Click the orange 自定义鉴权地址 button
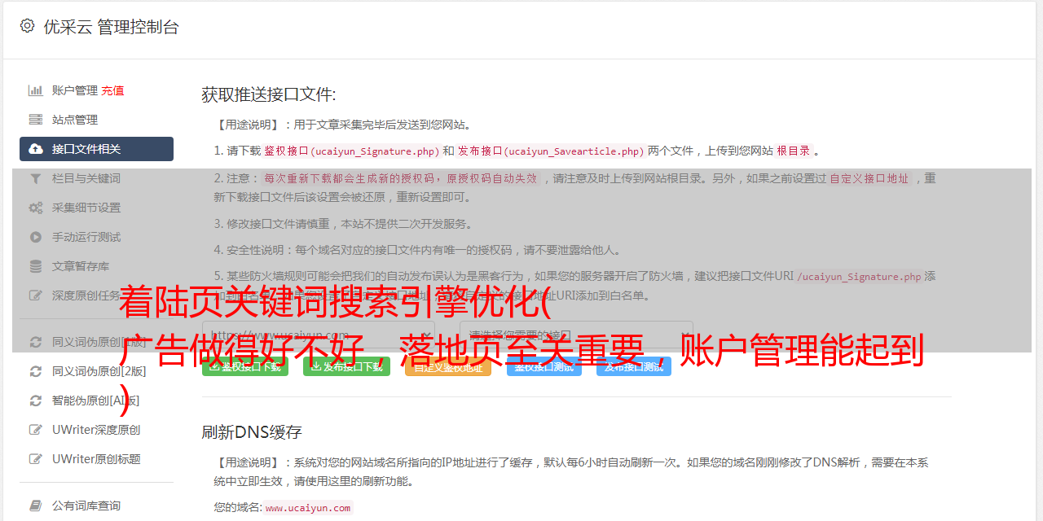This screenshot has height=521, width=1043. coord(448,366)
